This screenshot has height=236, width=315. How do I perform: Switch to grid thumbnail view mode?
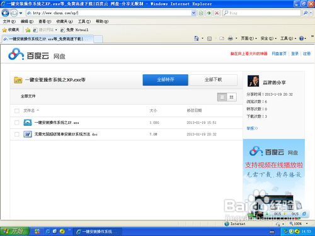point(232,97)
